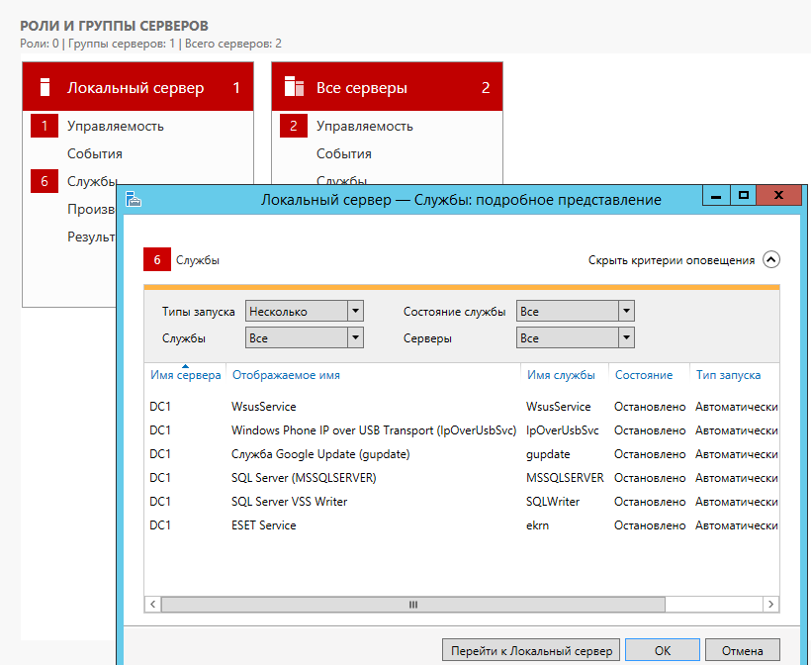Click the horizontal scrollbar left arrow
Screen dimensions: 811x665
152,604
